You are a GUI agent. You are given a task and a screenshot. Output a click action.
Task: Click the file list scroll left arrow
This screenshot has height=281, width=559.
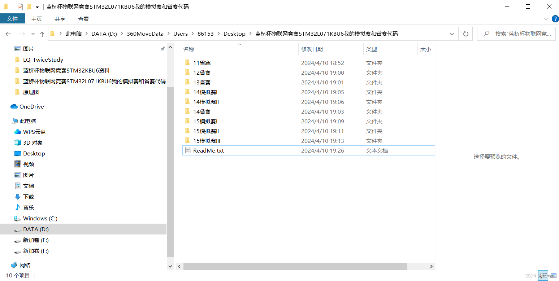pyautogui.click(x=179, y=266)
